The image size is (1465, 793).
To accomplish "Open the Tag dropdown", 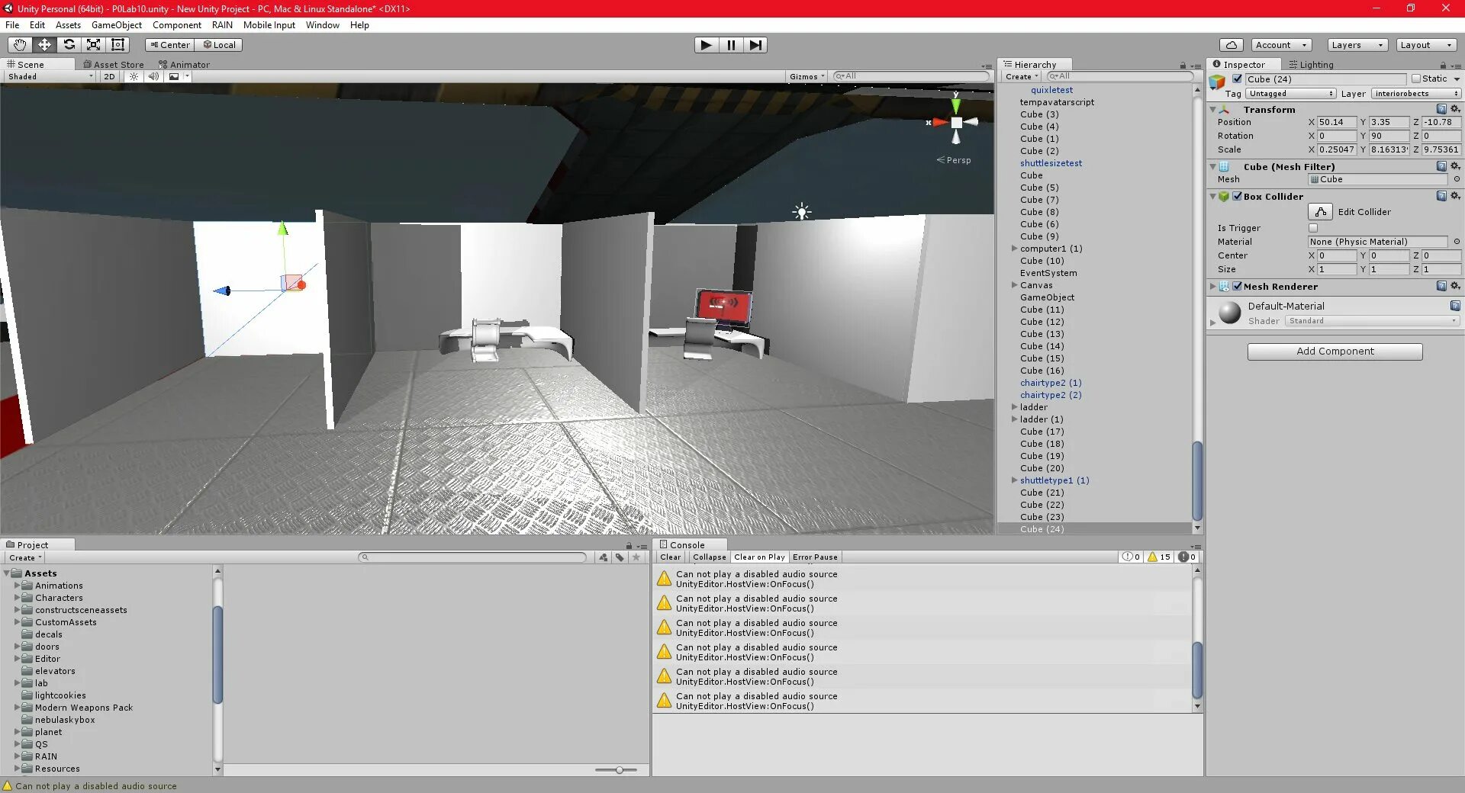I will 1291,94.
